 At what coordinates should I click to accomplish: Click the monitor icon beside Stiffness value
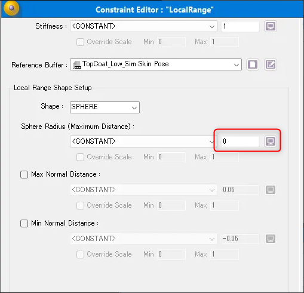[x=271, y=26]
